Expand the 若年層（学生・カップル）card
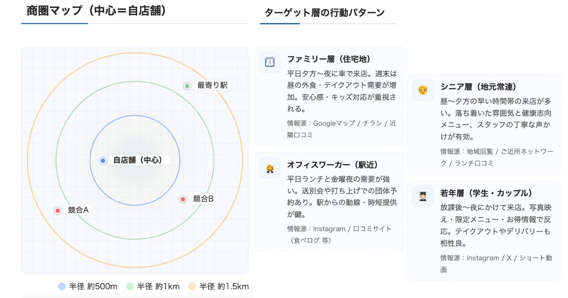This screenshot has height=298, width=568. [x=483, y=227]
